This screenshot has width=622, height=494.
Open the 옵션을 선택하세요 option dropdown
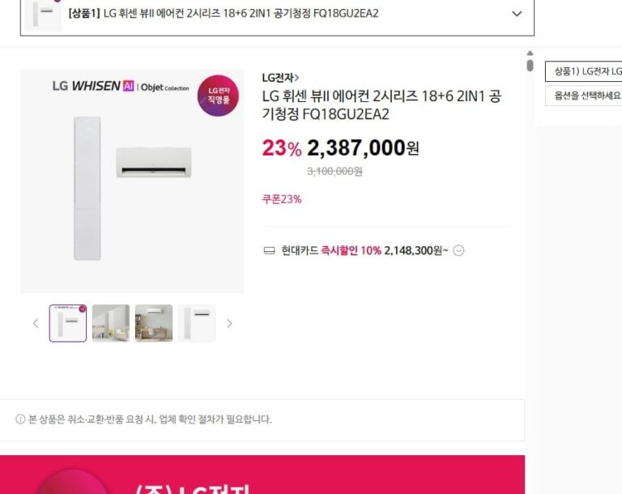tap(583, 96)
